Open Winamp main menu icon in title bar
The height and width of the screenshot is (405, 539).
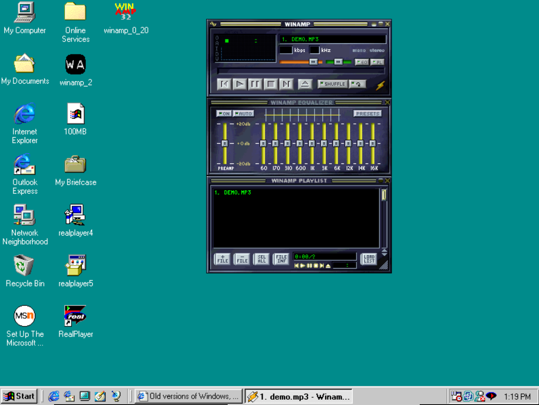click(x=213, y=24)
